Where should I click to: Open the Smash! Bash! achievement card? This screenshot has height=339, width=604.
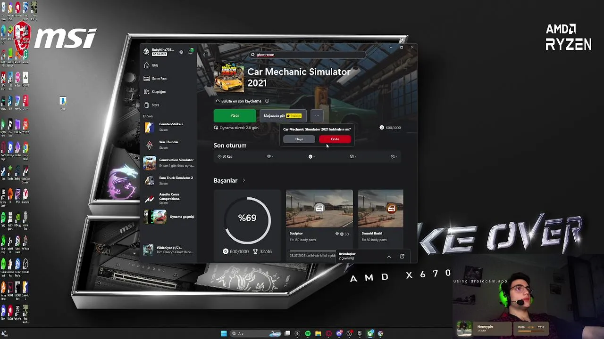(381, 225)
